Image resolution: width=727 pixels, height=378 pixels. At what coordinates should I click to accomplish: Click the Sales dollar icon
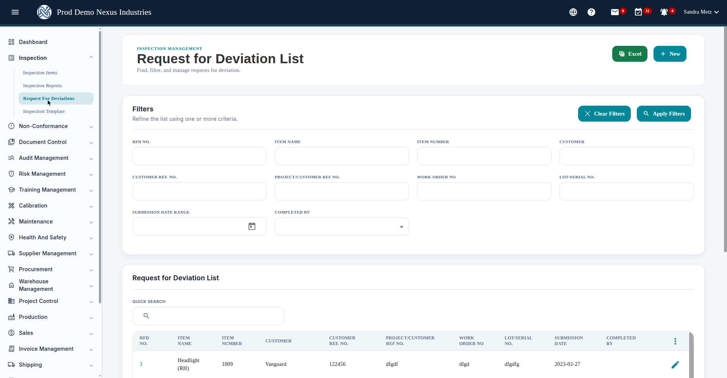tap(11, 333)
